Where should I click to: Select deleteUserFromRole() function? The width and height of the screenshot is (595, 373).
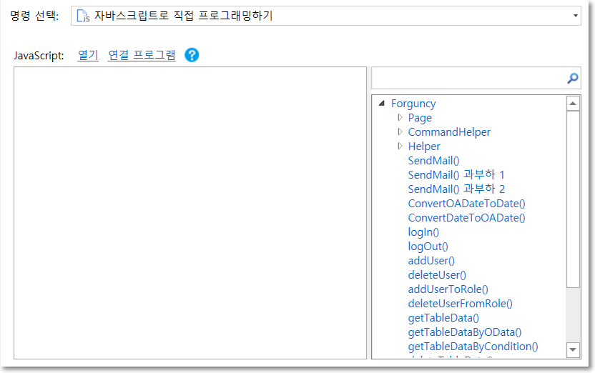[x=460, y=304]
